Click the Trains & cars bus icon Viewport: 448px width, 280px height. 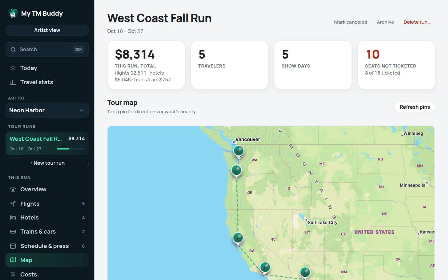(x=13, y=232)
